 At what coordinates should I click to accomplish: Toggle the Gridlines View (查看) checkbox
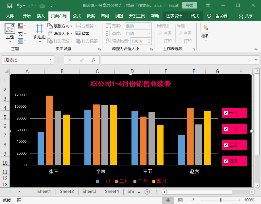pyautogui.click(x=160, y=33)
